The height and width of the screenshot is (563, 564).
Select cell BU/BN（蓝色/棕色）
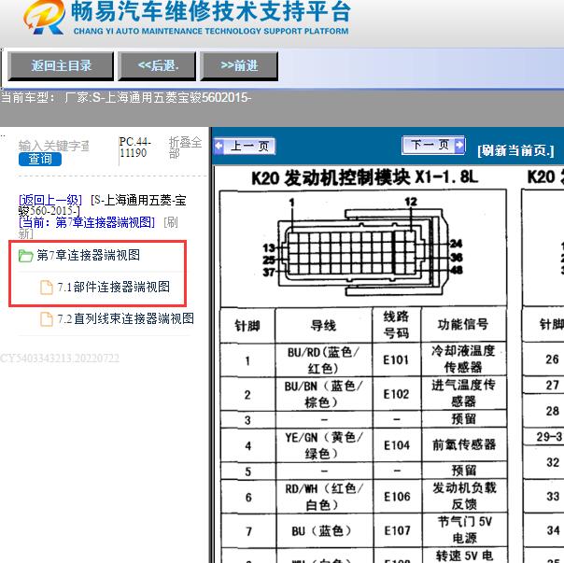323,394
